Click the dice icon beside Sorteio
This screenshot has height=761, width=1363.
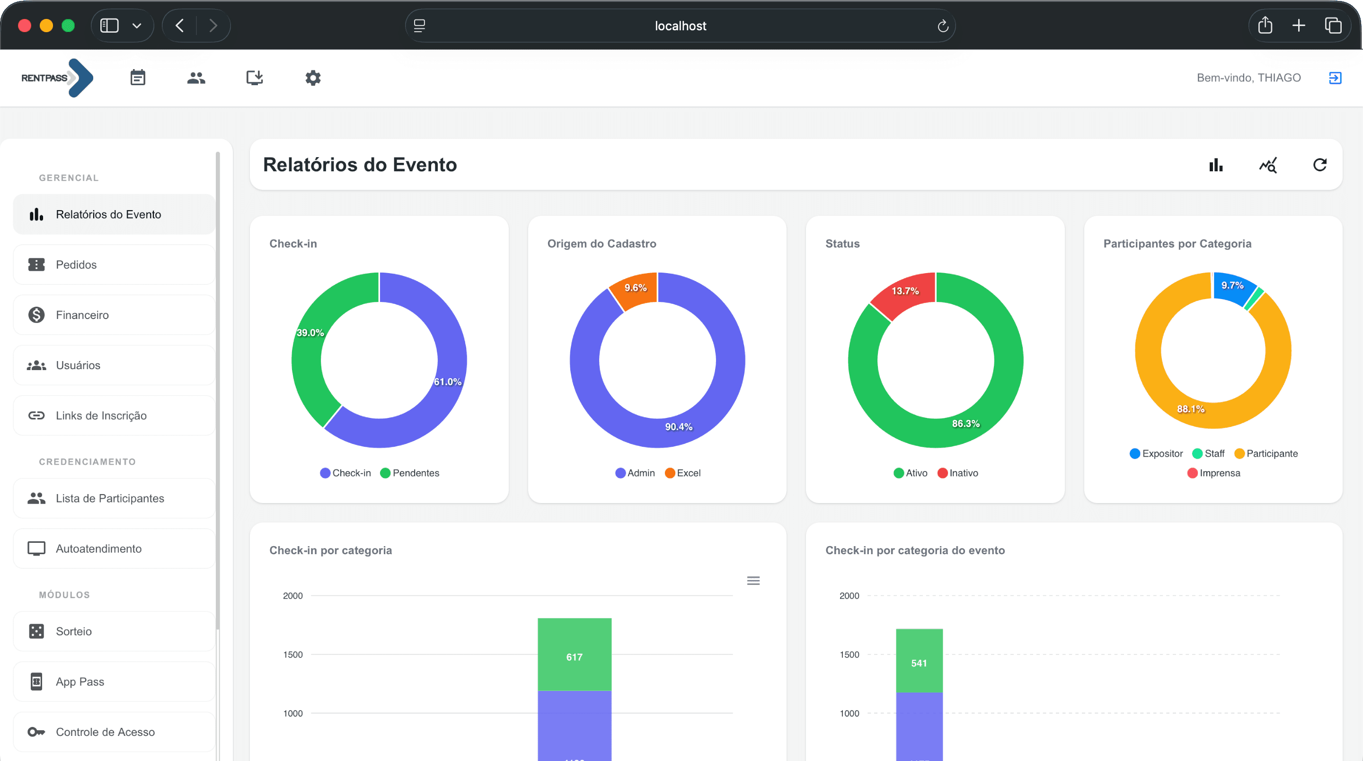[36, 631]
